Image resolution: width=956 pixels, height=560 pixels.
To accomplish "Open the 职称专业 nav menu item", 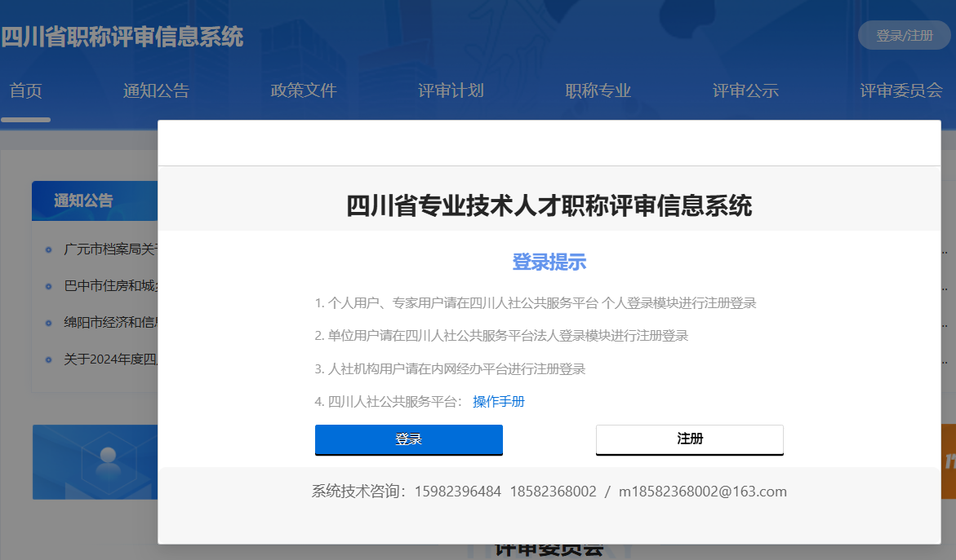I will (x=598, y=90).
